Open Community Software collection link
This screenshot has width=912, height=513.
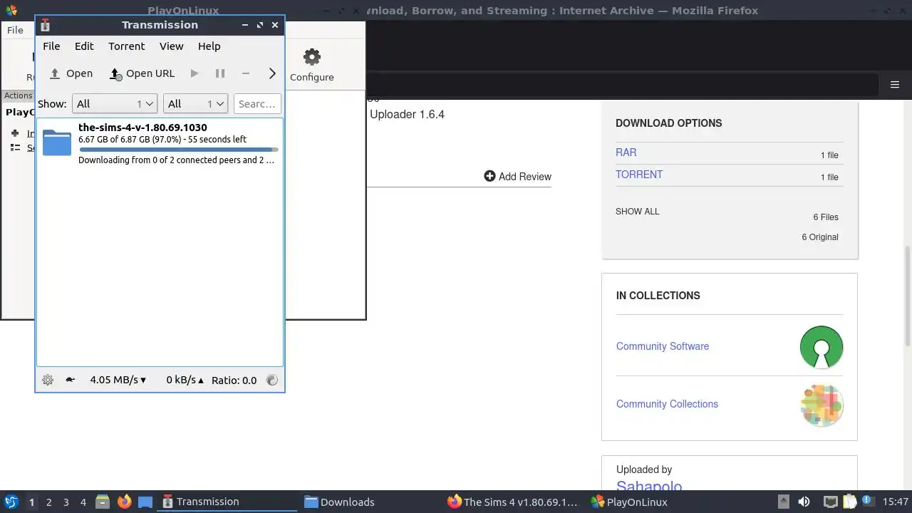click(663, 346)
